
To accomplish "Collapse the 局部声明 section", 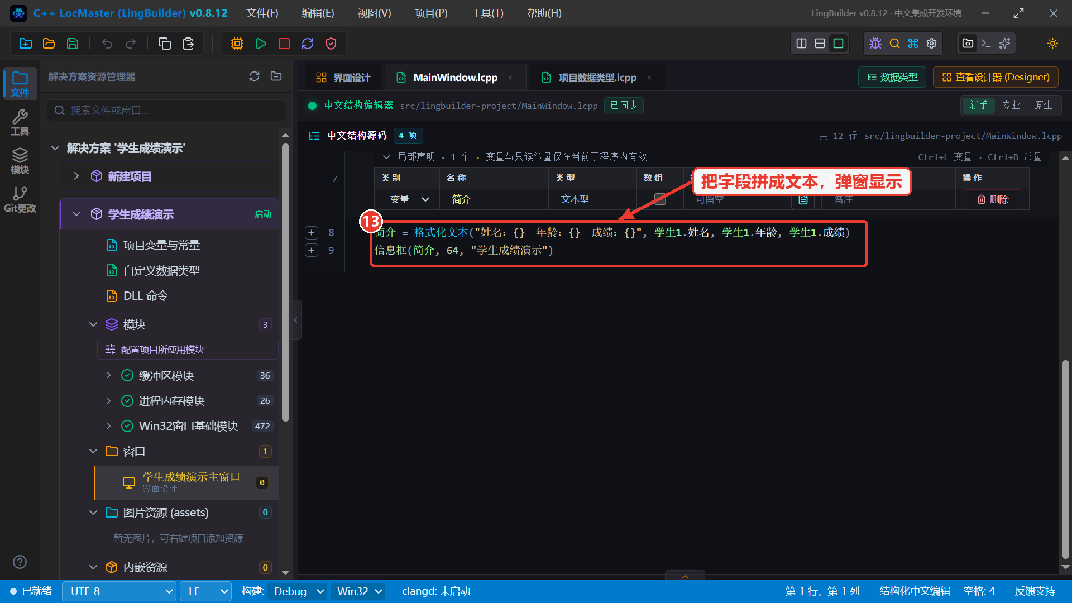I will point(386,157).
